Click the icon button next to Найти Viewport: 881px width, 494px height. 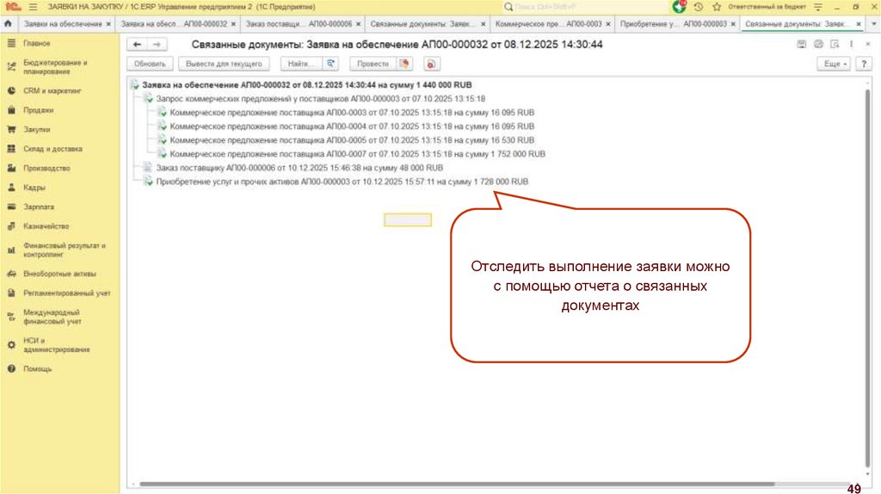pos(330,64)
